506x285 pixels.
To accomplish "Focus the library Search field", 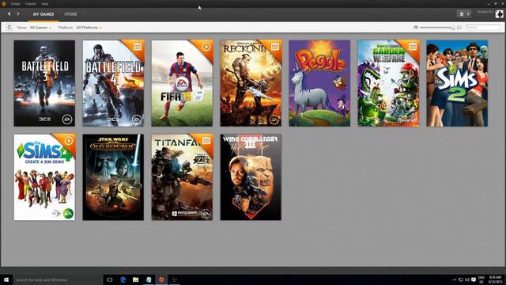I will pos(483,28).
